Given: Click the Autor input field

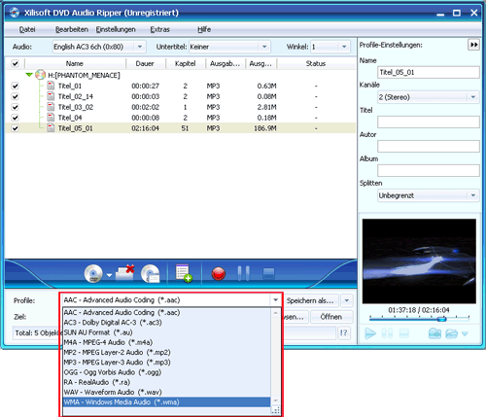Looking at the screenshot, I should tap(429, 146).
